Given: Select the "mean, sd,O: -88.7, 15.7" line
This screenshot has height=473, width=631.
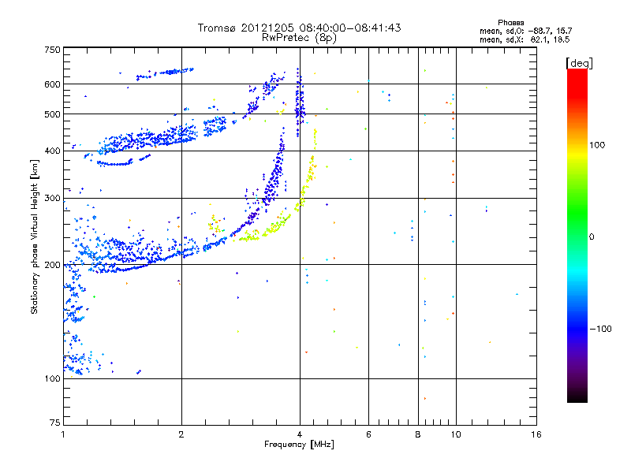Looking at the screenshot, I should [x=525, y=31].
